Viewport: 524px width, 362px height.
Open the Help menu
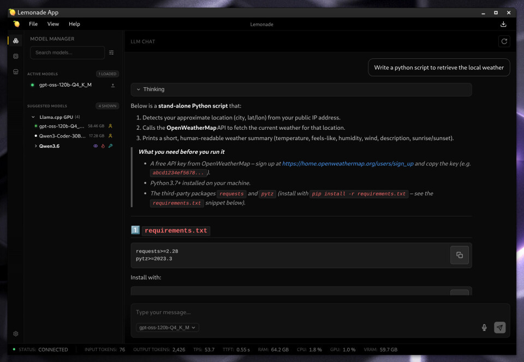pyautogui.click(x=74, y=24)
